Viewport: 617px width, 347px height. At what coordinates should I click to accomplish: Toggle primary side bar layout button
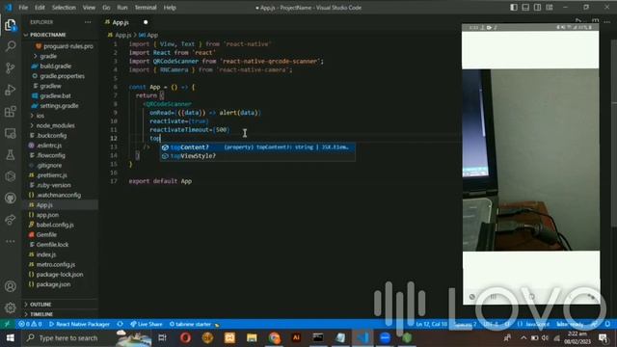click(x=514, y=7)
